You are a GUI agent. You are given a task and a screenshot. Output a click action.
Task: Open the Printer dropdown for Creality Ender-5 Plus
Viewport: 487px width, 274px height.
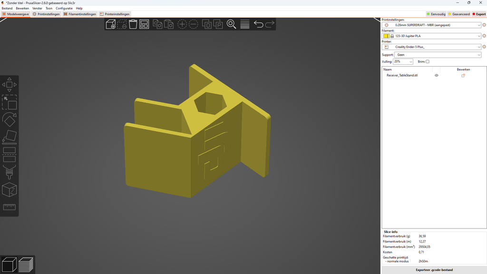(x=433, y=47)
